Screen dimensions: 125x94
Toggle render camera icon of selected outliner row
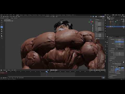[x=124, y=27]
